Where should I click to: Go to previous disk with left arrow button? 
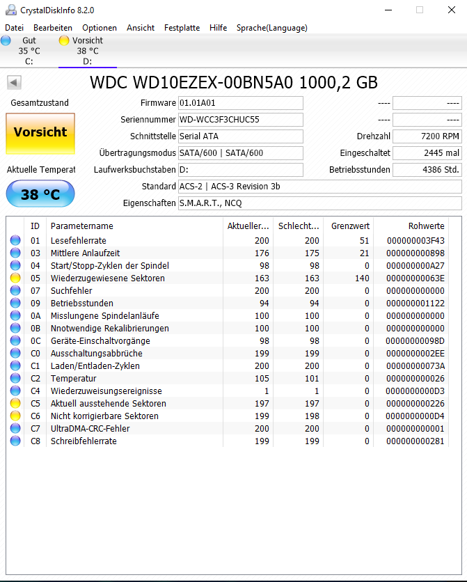(x=14, y=82)
